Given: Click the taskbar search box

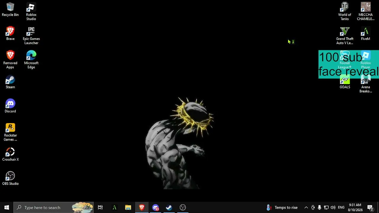Looking at the screenshot, I should pos(54,207).
